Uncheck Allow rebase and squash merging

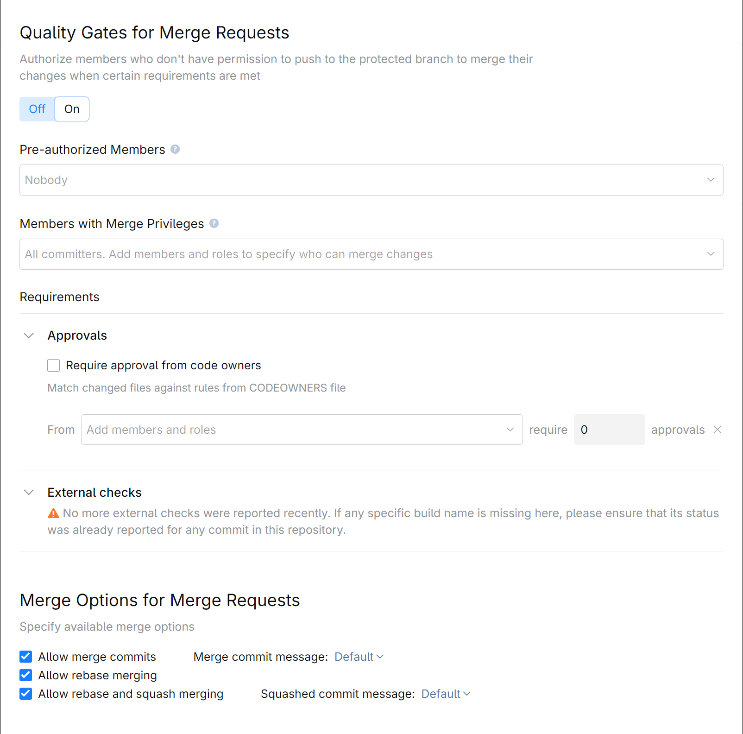click(26, 694)
